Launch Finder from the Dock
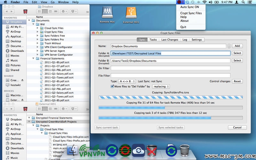The image size is (256, 160). click(x=73, y=150)
